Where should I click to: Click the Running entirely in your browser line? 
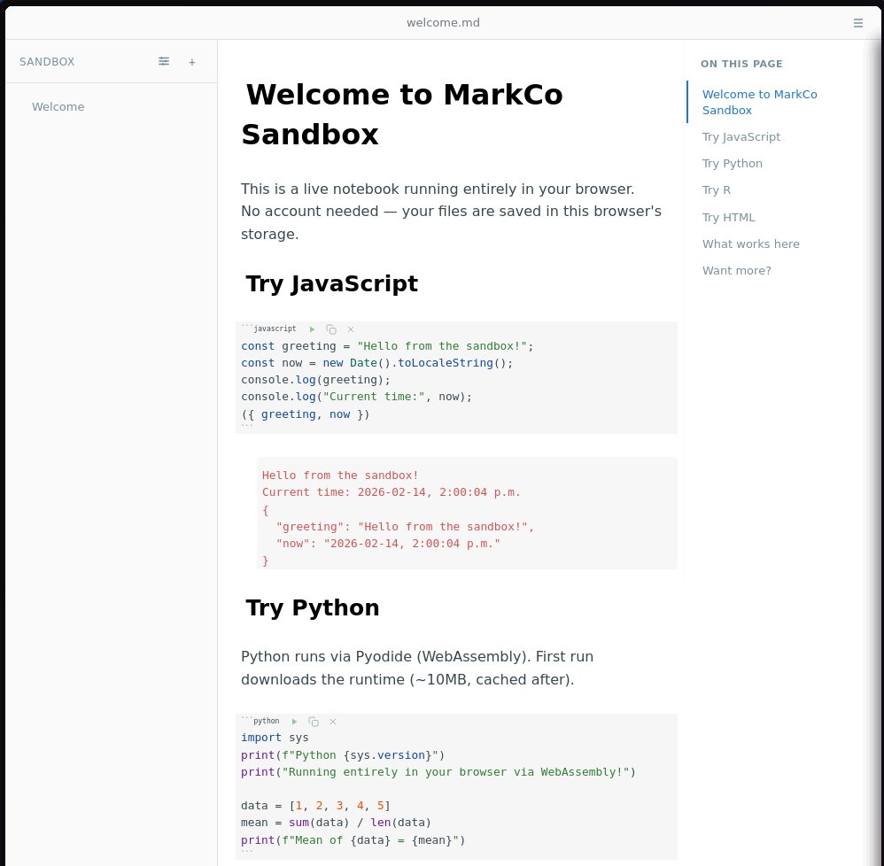click(438, 772)
